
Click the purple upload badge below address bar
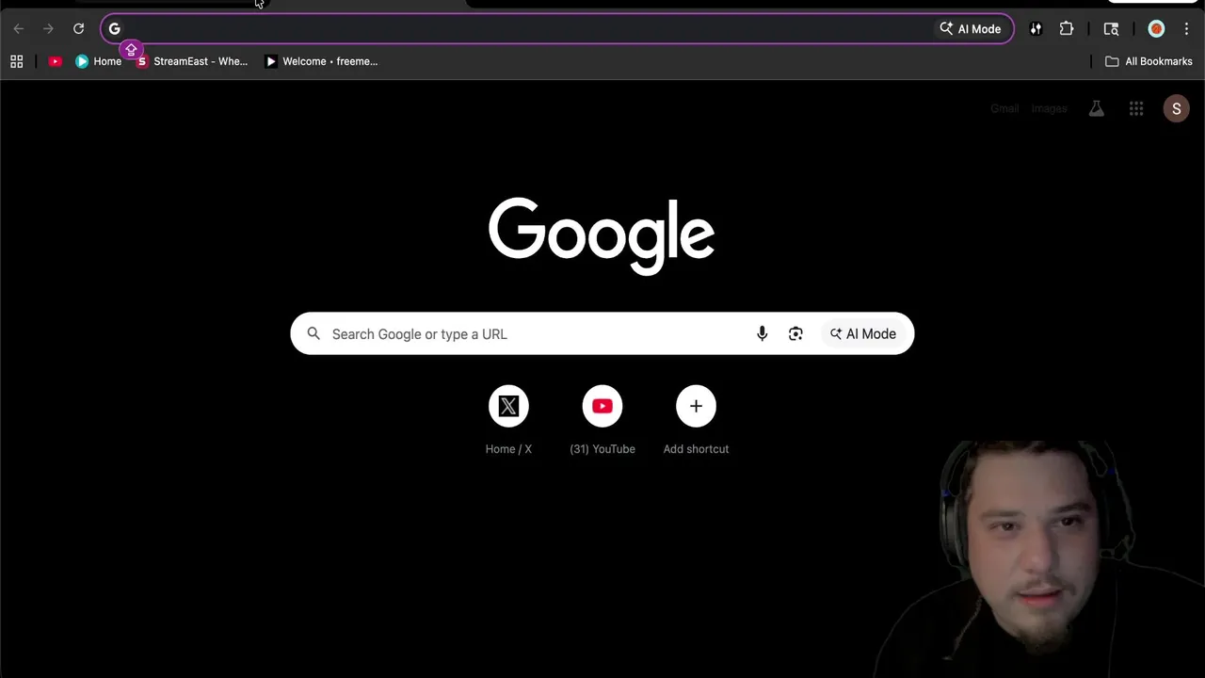[131, 49]
